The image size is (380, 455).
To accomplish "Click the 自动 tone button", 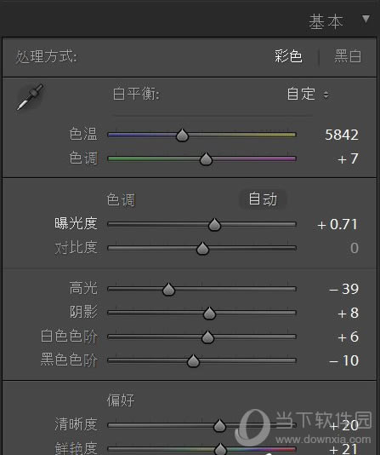I will tap(263, 199).
